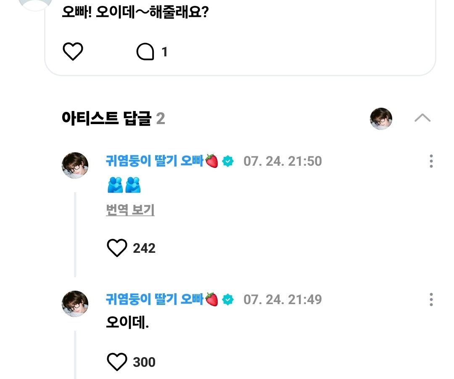The height and width of the screenshot is (379, 454).
Task: Like the hugging emoji reply with 242 likes
Action: pyautogui.click(x=117, y=248)
